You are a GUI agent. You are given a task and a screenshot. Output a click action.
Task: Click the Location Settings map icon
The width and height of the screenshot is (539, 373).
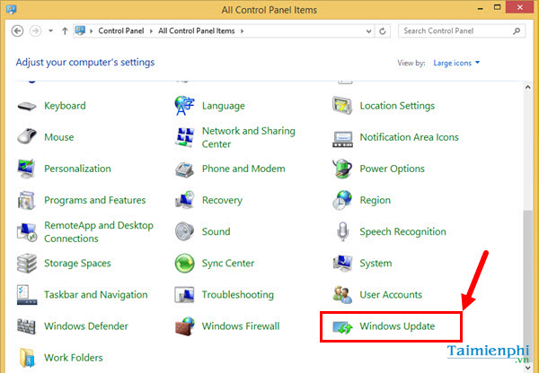[342, 106]
